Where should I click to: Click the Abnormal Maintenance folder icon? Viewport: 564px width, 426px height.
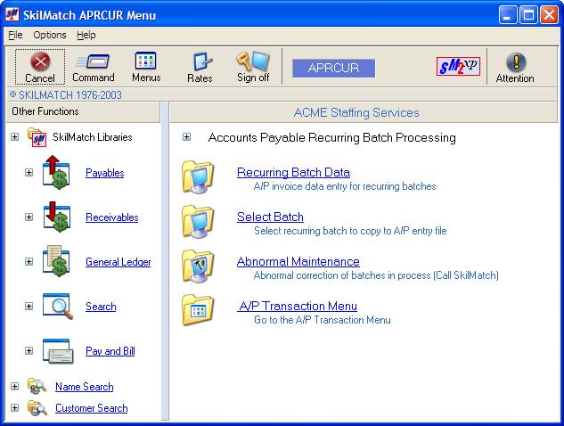(x=198, y=266)
